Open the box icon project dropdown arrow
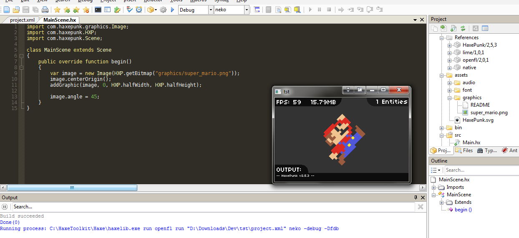The image size is (519, 238). click(156, 10)
